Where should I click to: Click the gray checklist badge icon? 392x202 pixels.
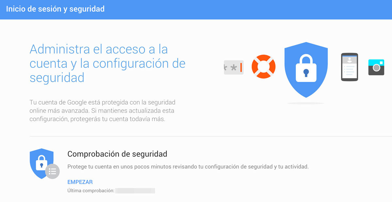pos(52,171)
